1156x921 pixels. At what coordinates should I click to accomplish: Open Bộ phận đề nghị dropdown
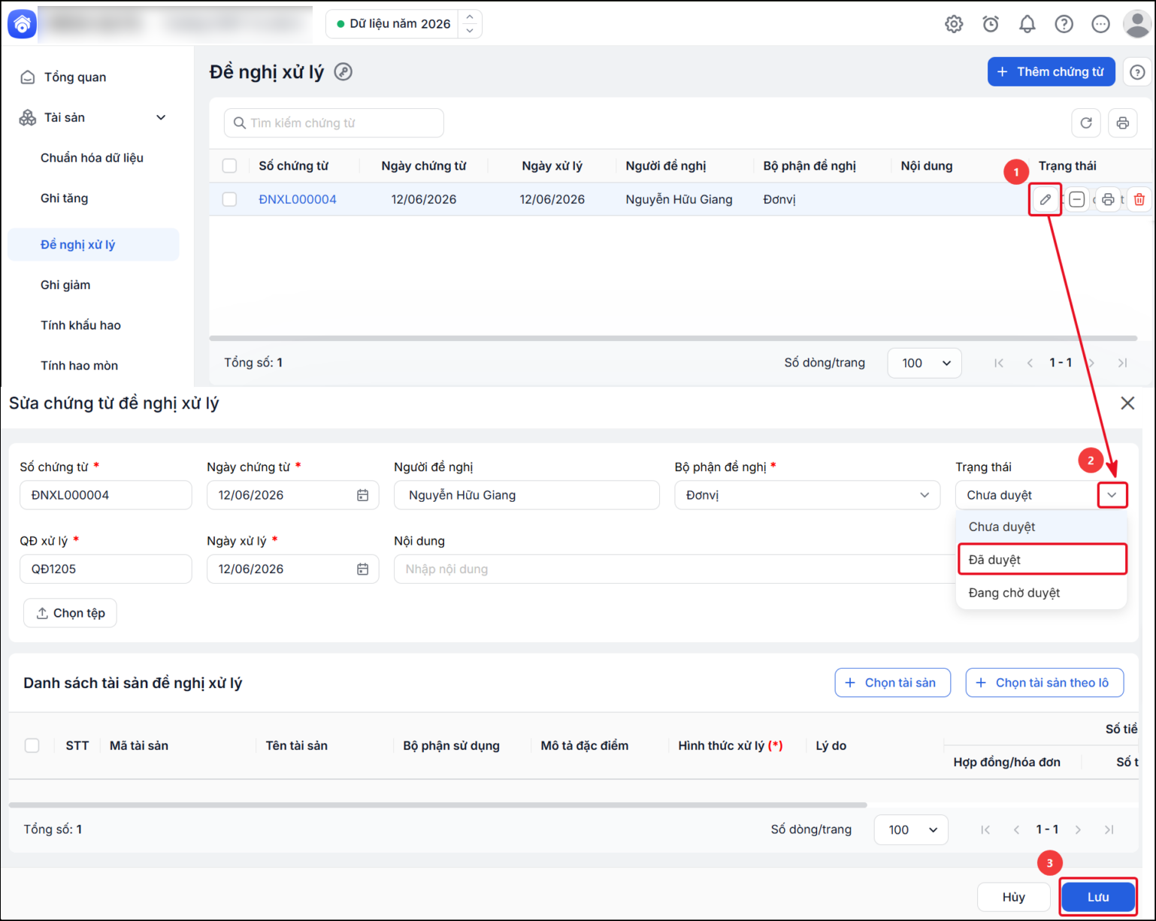[807, 495]
